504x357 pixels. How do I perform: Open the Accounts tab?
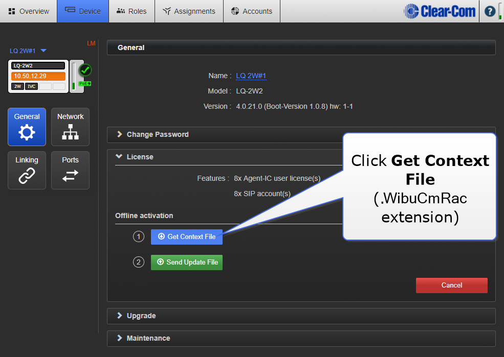coord(252,11)
